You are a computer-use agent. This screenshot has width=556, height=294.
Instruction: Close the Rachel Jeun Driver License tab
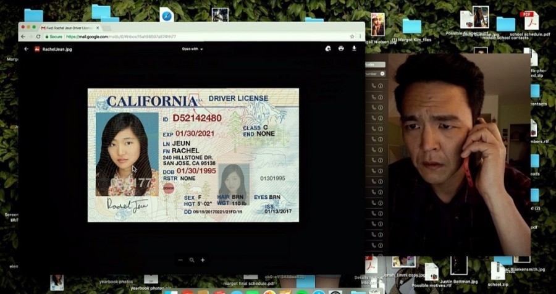tap(98, 28)
